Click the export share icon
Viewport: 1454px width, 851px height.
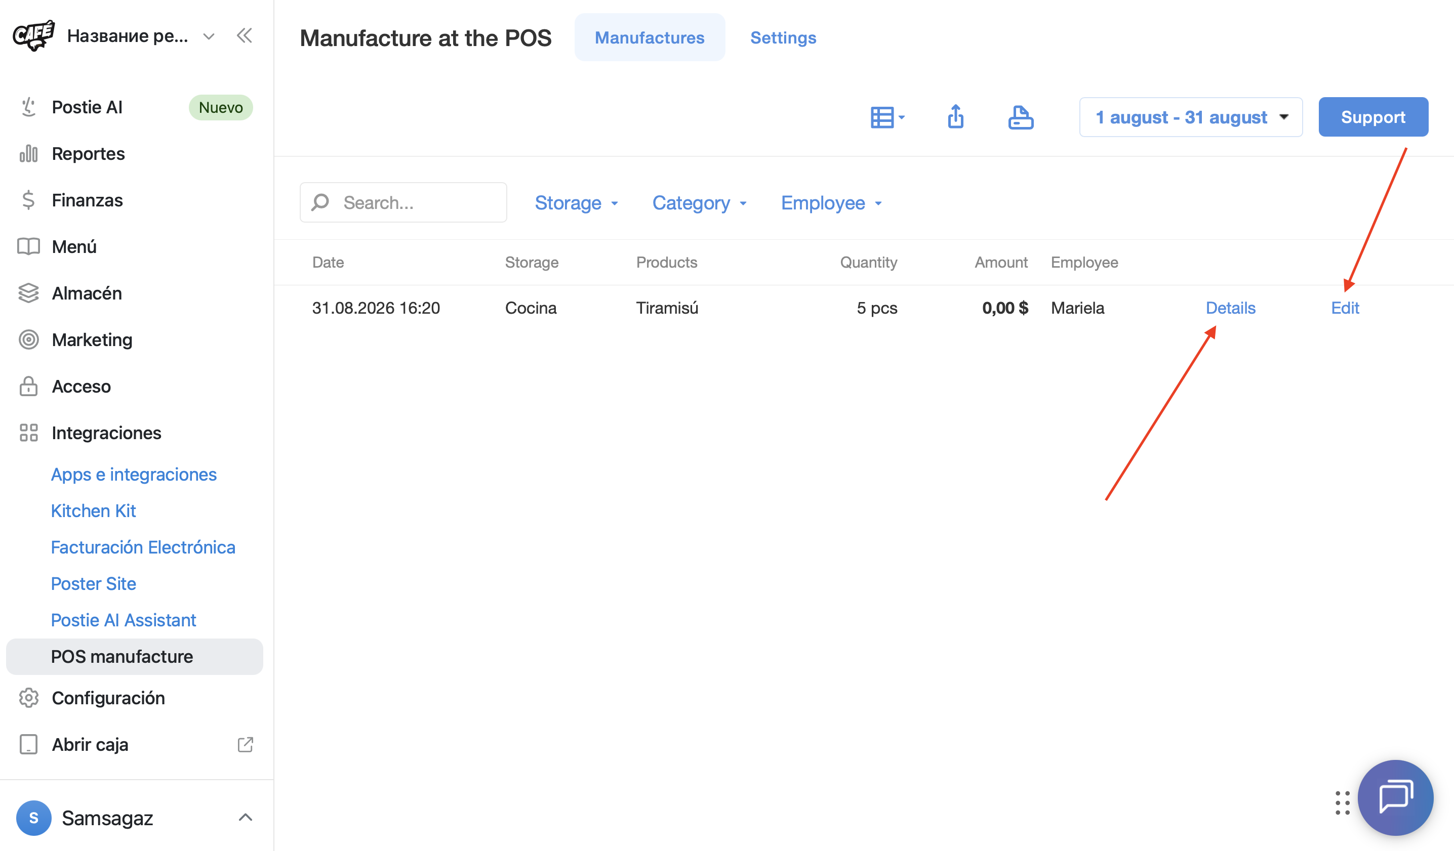click(956, 116)
